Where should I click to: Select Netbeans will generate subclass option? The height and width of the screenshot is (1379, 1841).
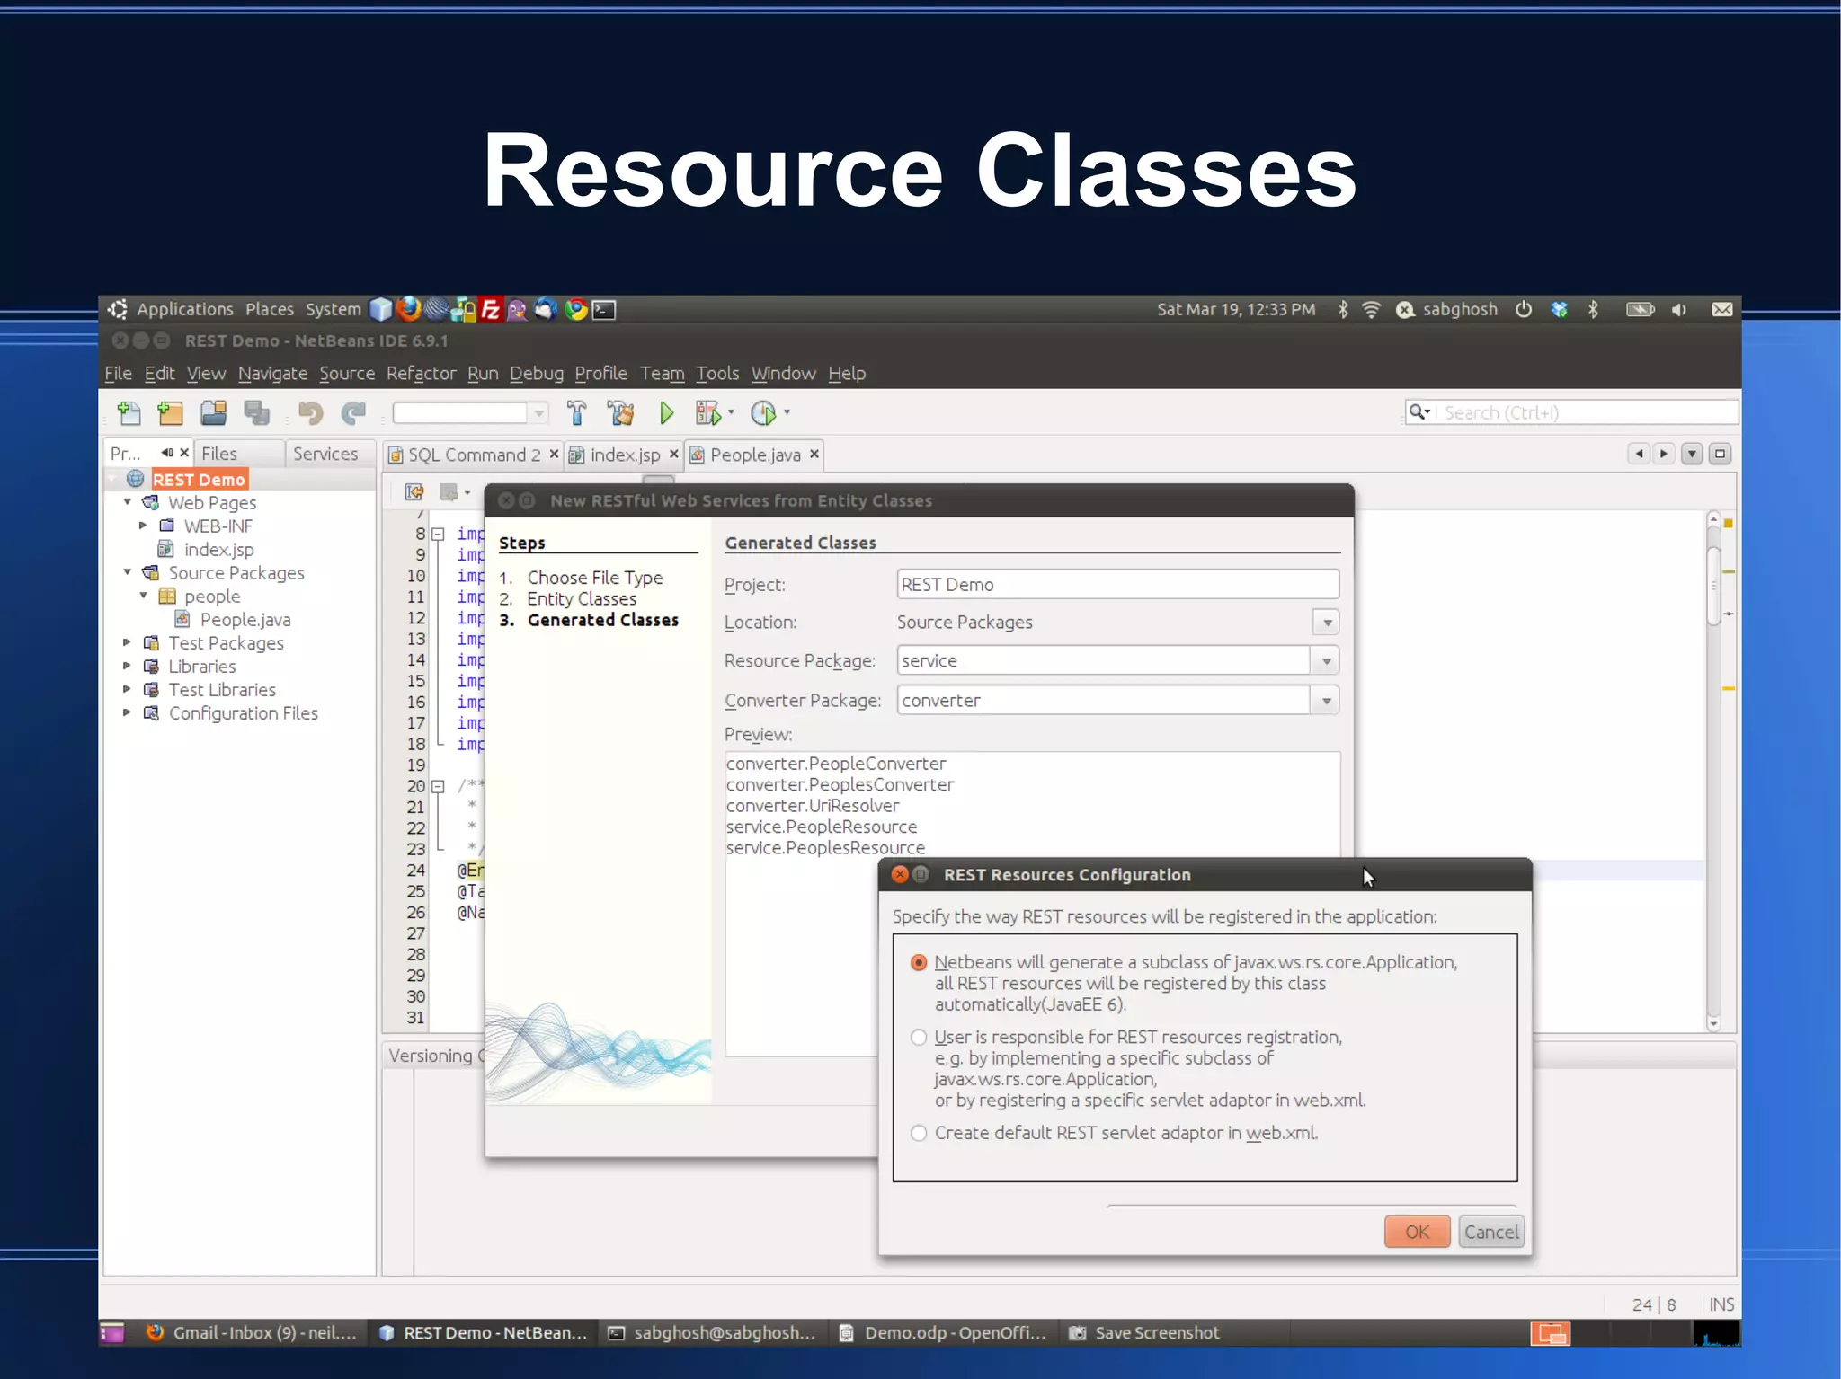point(918,962)
